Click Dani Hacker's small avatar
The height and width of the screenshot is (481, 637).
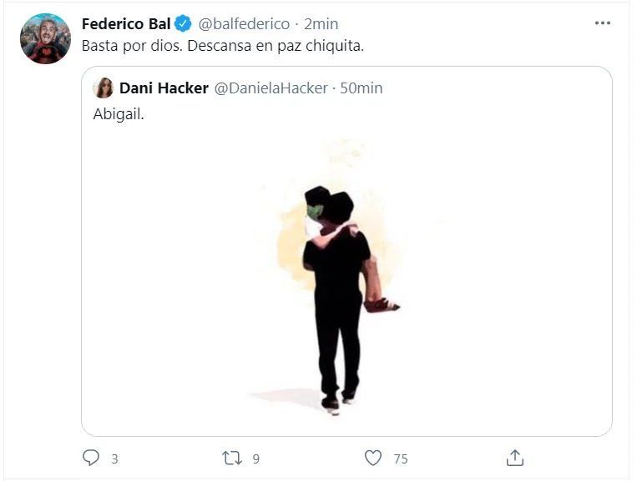pos(104,88)
